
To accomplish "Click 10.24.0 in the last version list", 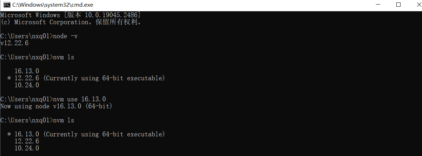I will [x=27, y=148].
